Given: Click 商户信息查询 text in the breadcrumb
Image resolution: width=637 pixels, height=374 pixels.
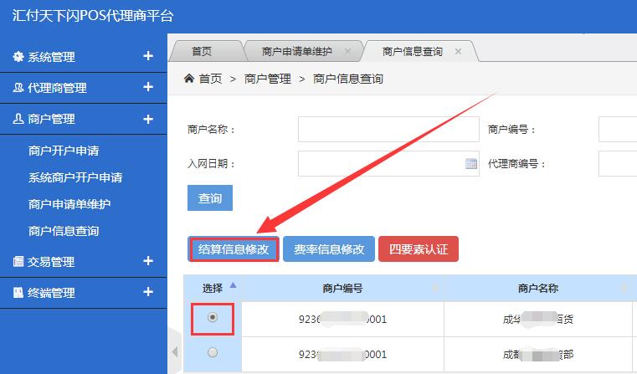Looking at the screenshot, I should [x=348, y=79].
